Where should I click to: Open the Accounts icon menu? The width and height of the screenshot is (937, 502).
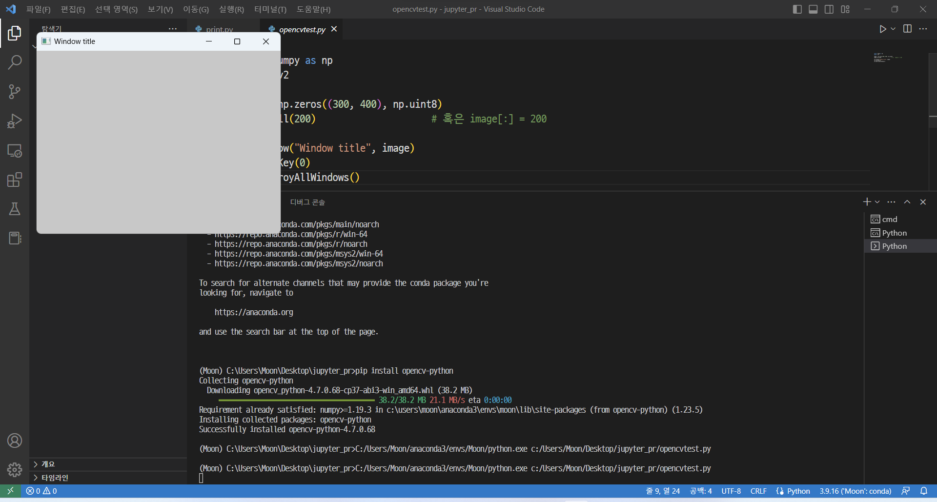pyautogui.click(x=15, y=441)
